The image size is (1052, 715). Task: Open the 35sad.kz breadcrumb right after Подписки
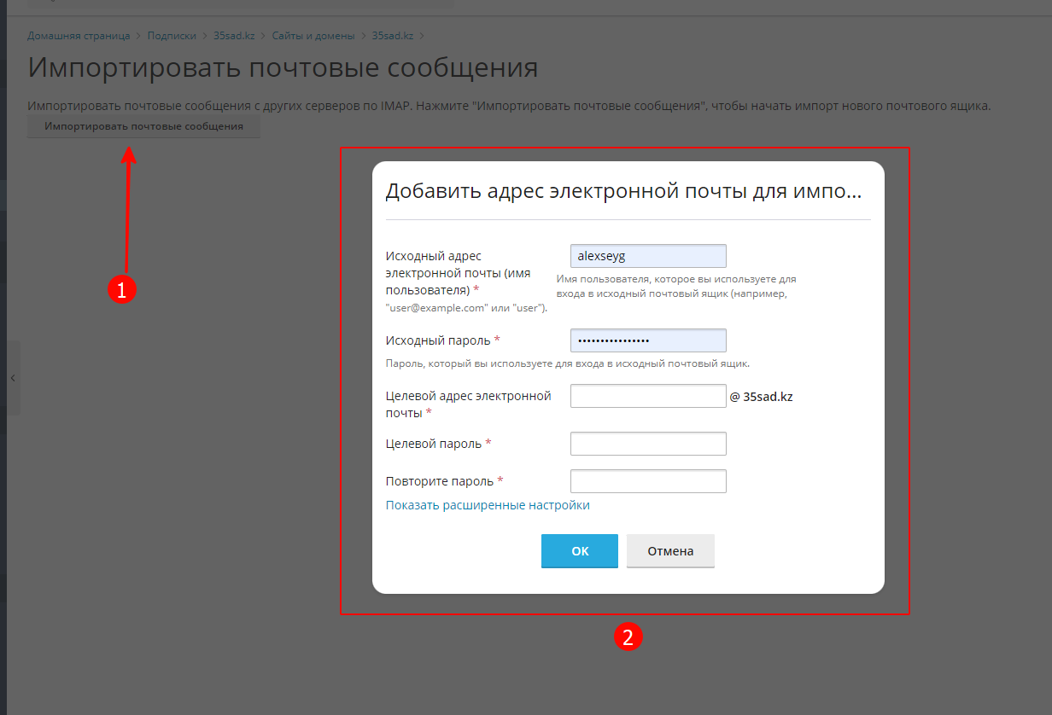[234, 36]
